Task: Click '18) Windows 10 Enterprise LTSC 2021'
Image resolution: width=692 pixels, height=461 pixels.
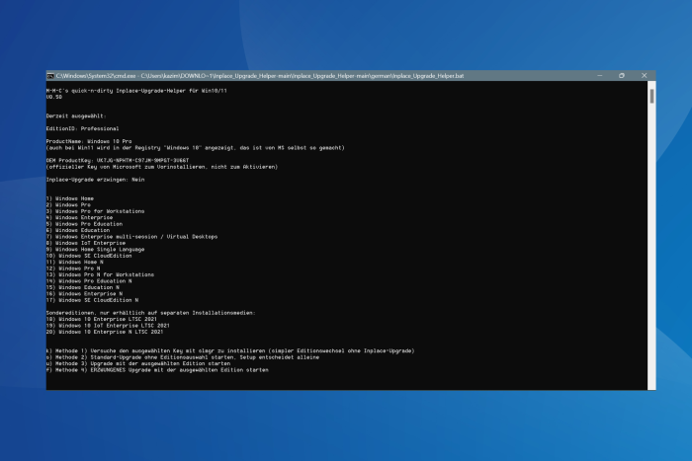Action: (x=102, y=319)
